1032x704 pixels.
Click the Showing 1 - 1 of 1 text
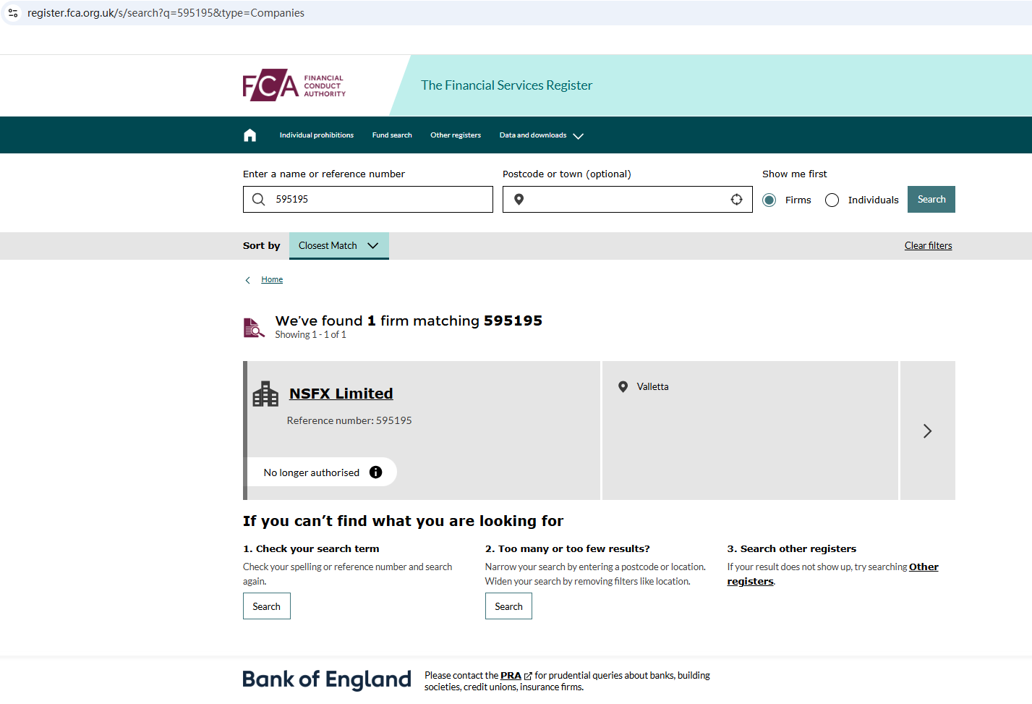(311, 335)
